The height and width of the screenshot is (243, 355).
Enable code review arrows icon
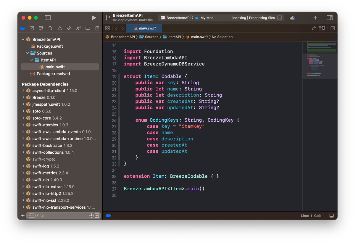coord(314,28)
